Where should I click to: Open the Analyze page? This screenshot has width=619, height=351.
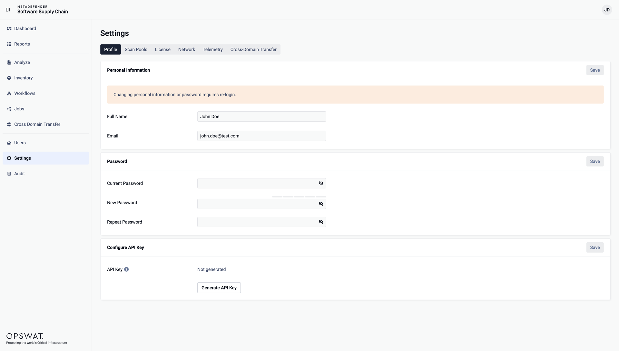(46, 63)
